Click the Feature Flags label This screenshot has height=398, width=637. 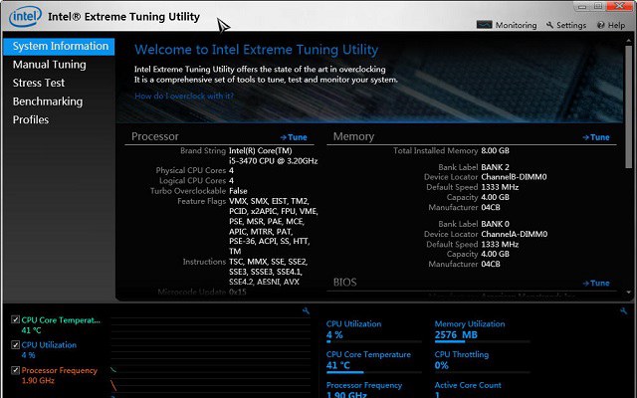[x=201, y=201]
